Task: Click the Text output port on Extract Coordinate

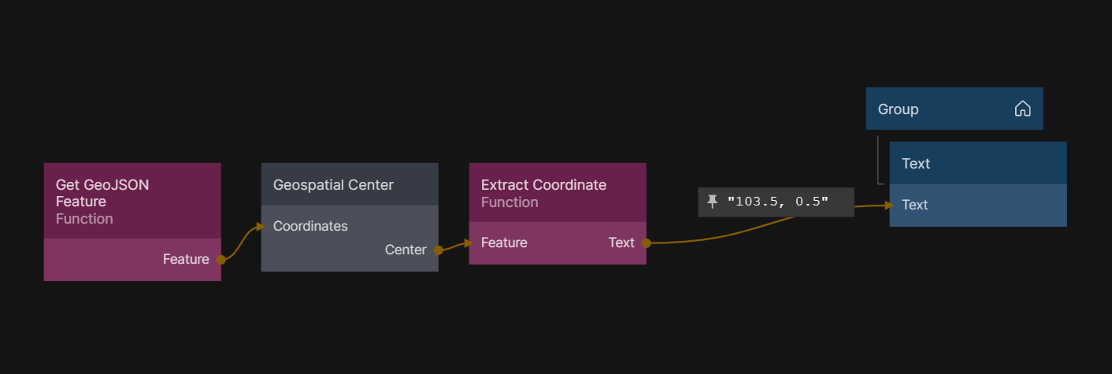Action: point(646,243)
